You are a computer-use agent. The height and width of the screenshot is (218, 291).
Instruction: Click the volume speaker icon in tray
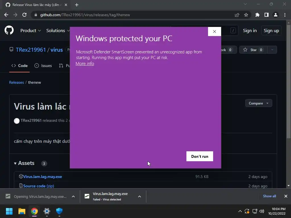(262, 211)
